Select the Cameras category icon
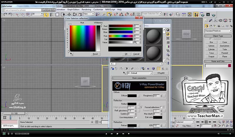The image size is (235, 137). [219, 26]
